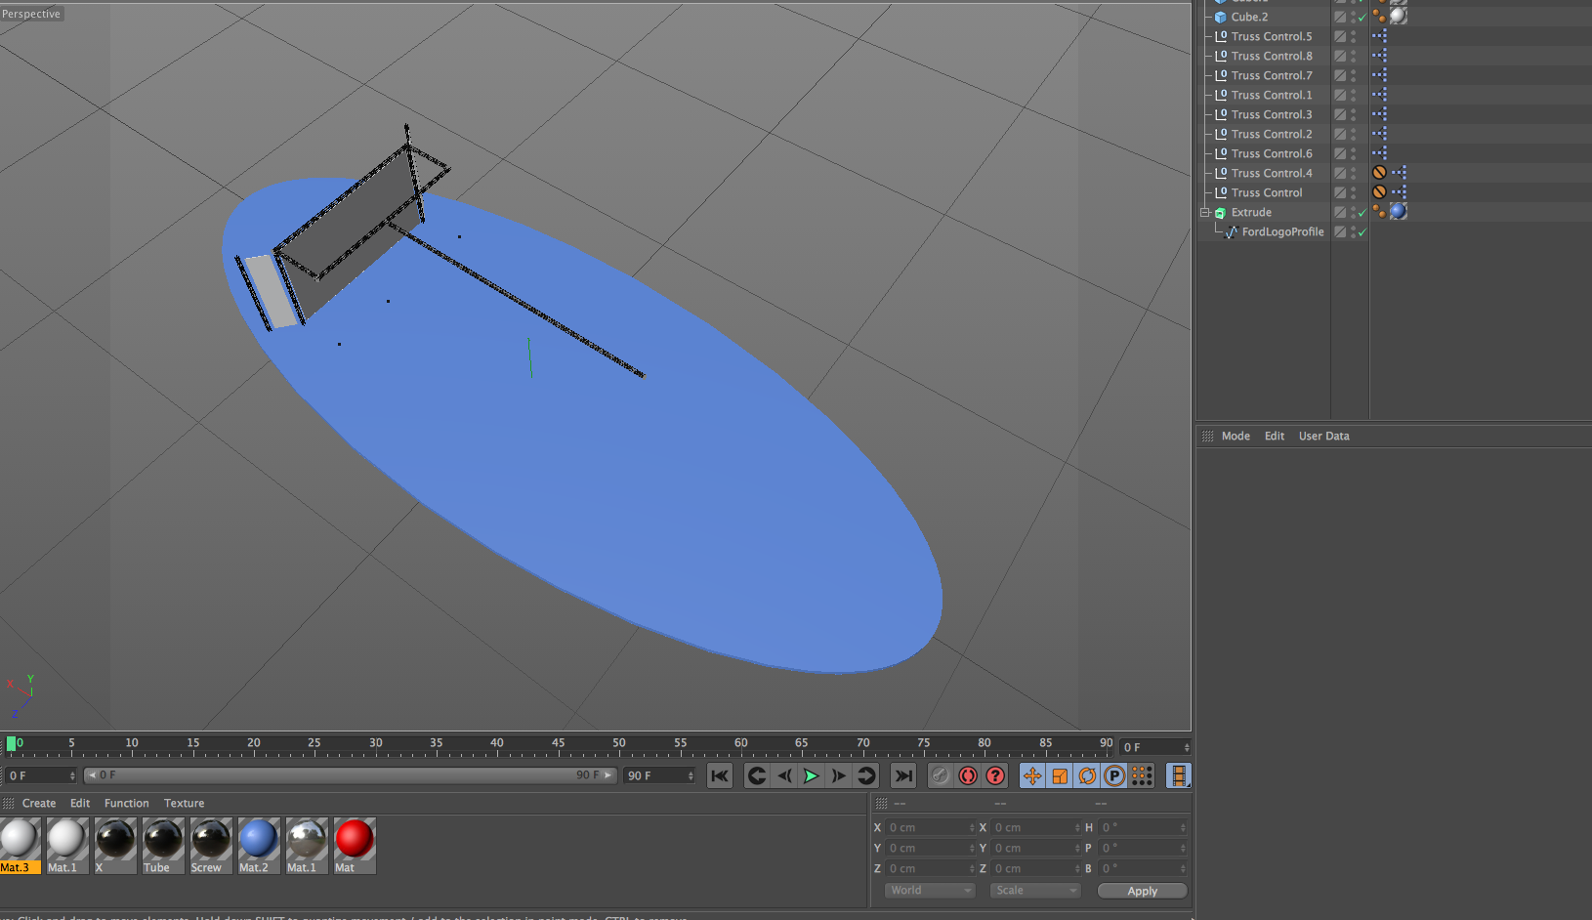Open the World coordinate system dropdown
The image size is (1592, 920).
click(x=930, y=890)
